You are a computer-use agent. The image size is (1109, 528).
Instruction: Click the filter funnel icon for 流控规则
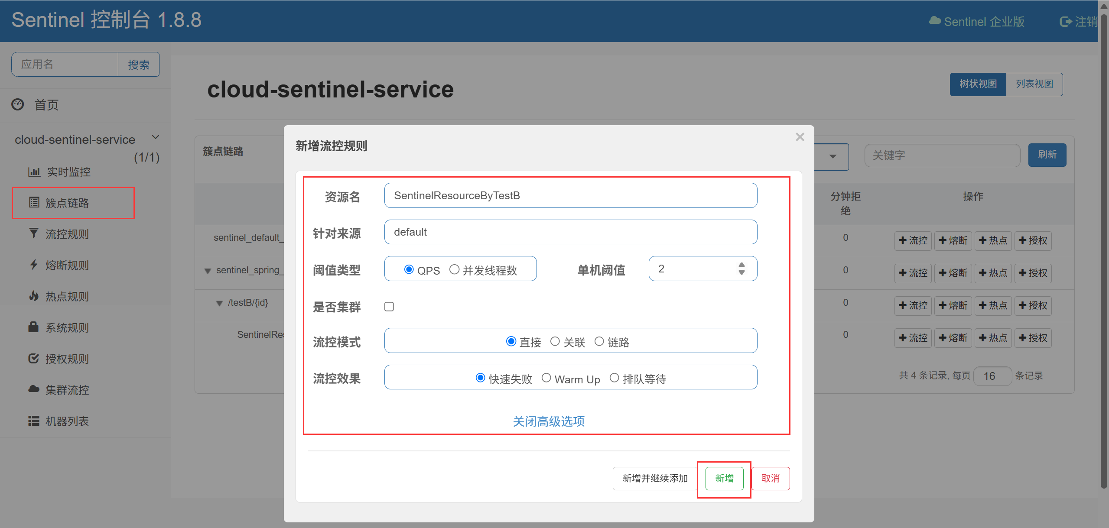tap(33, 233)
